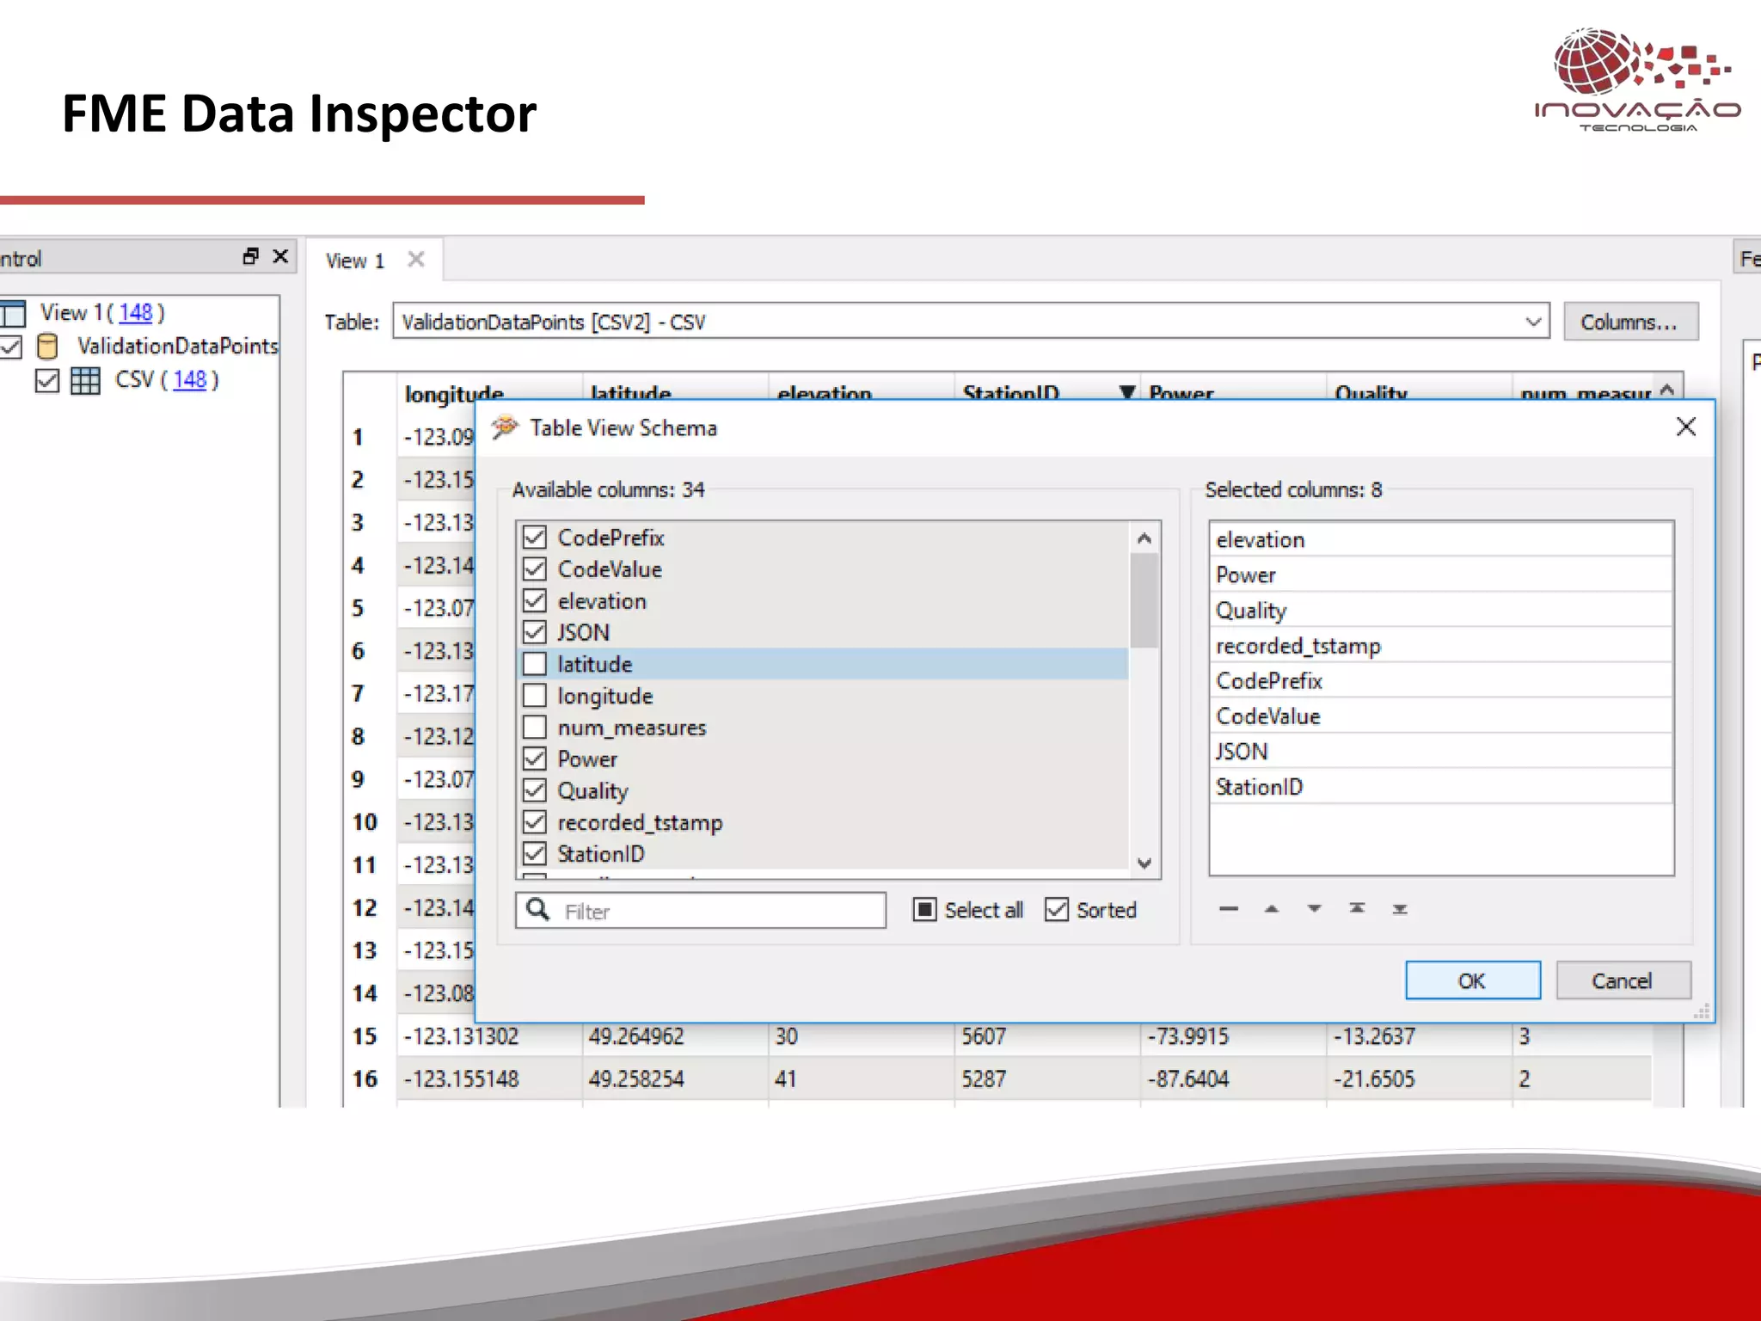Close the Table View Schema dialog
Viewport: 1761px width, 1321px height.
coord(1686,427)
